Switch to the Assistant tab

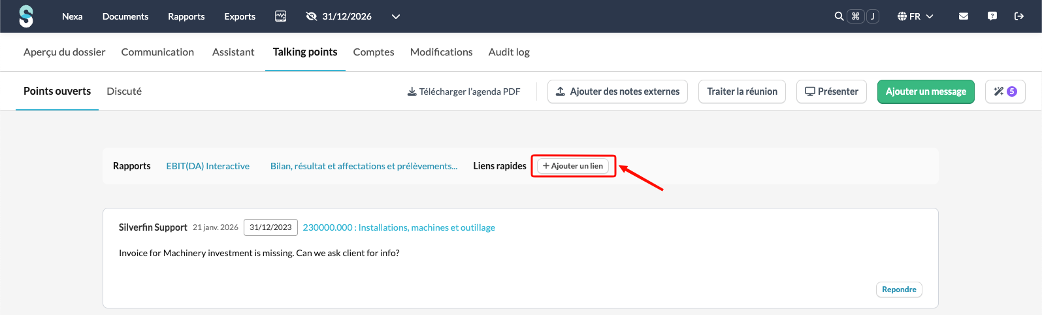[233, 52]
